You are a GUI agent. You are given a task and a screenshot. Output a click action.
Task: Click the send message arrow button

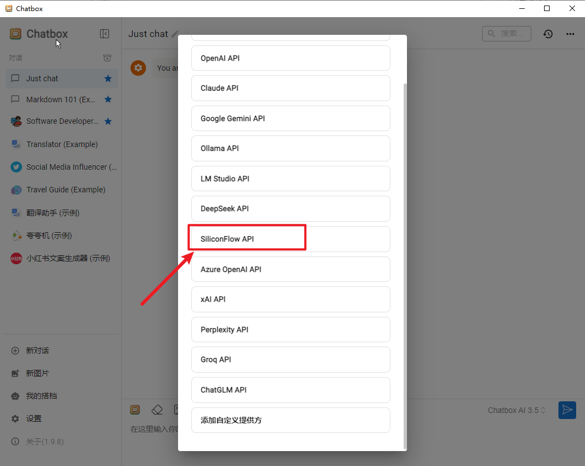[x=567, y=410]
